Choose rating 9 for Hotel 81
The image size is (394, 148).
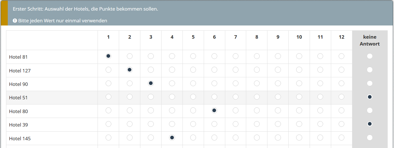click(278, 56)
